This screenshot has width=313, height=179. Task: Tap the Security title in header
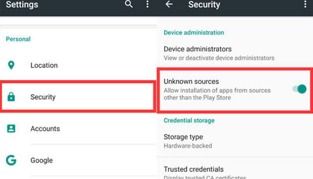click(x=204, y=4)
